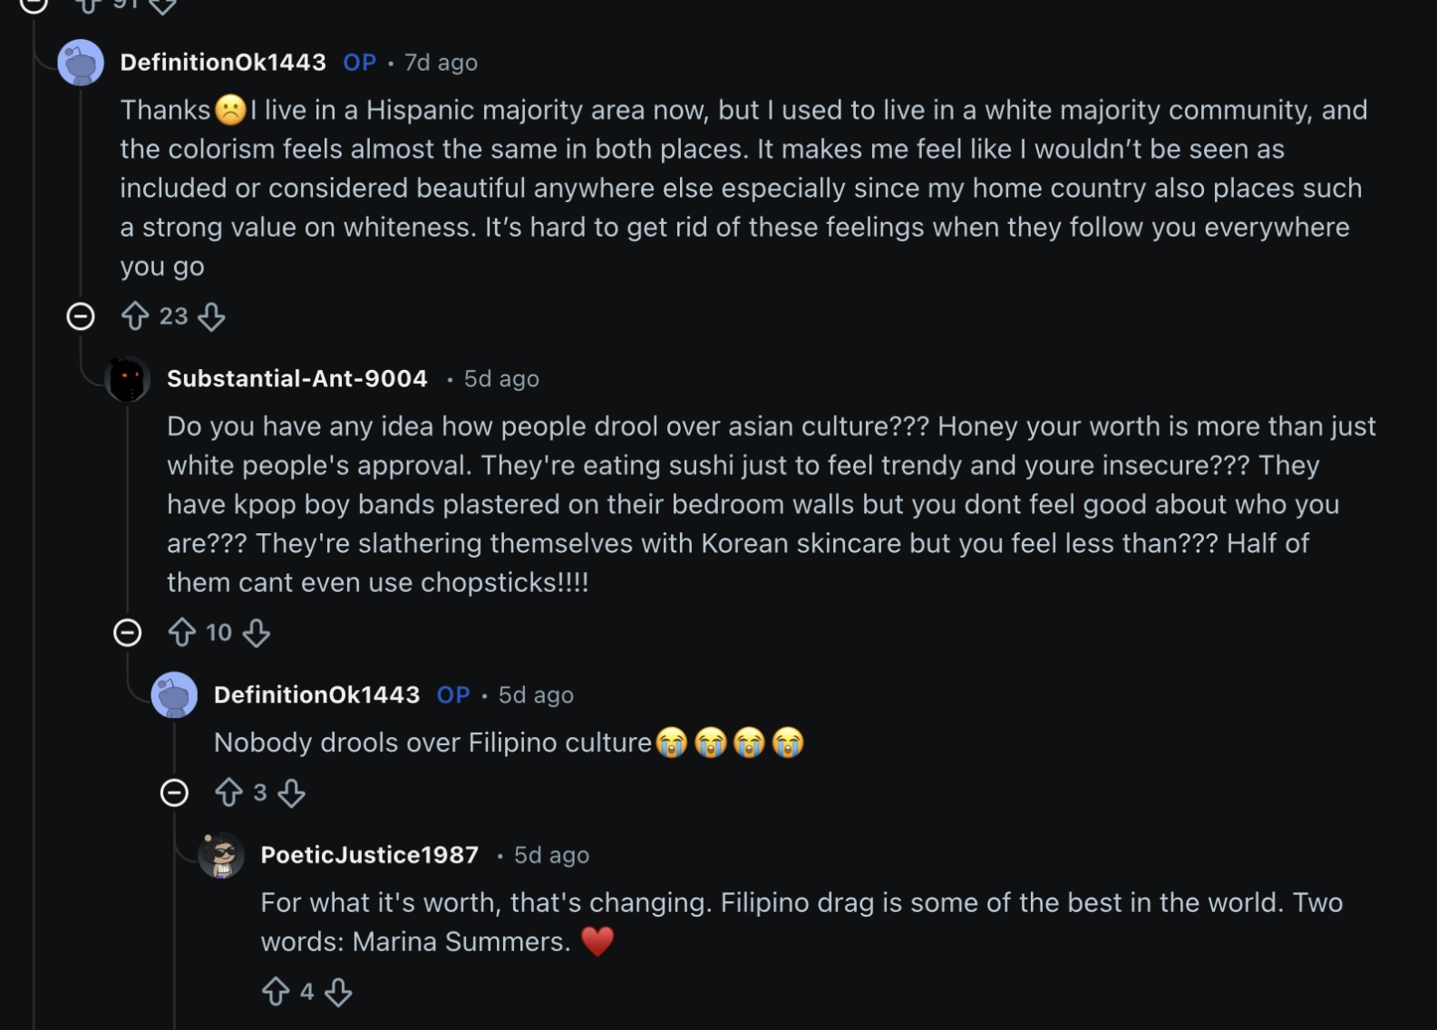Upvote PoeticJustice1987's comment
The width and height of the screenshot is (1437, 1030).
point(276,992)
